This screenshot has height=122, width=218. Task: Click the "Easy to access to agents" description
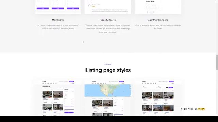coord(158,27)
